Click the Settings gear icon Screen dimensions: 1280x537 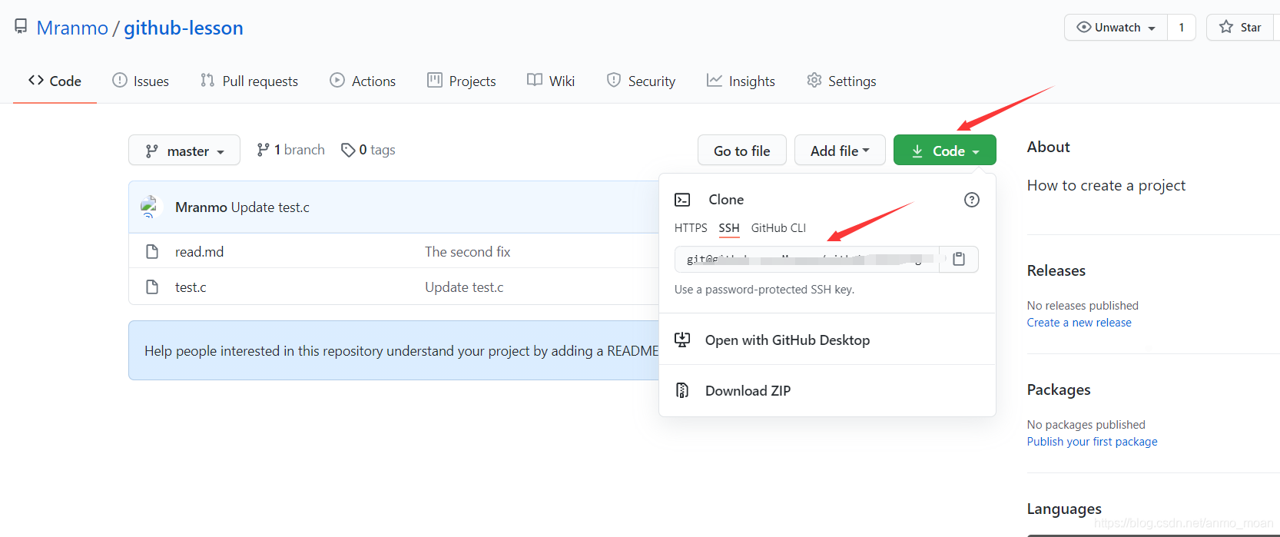coord(814,80)
